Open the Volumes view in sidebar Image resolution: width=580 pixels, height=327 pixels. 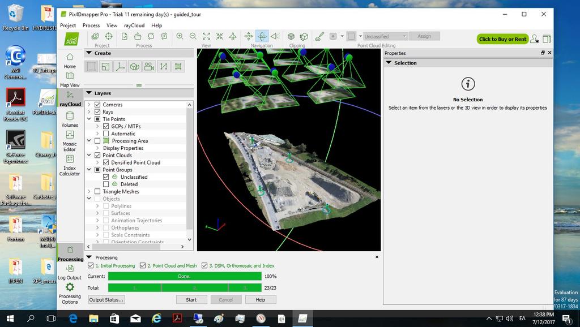coord(70,120)
